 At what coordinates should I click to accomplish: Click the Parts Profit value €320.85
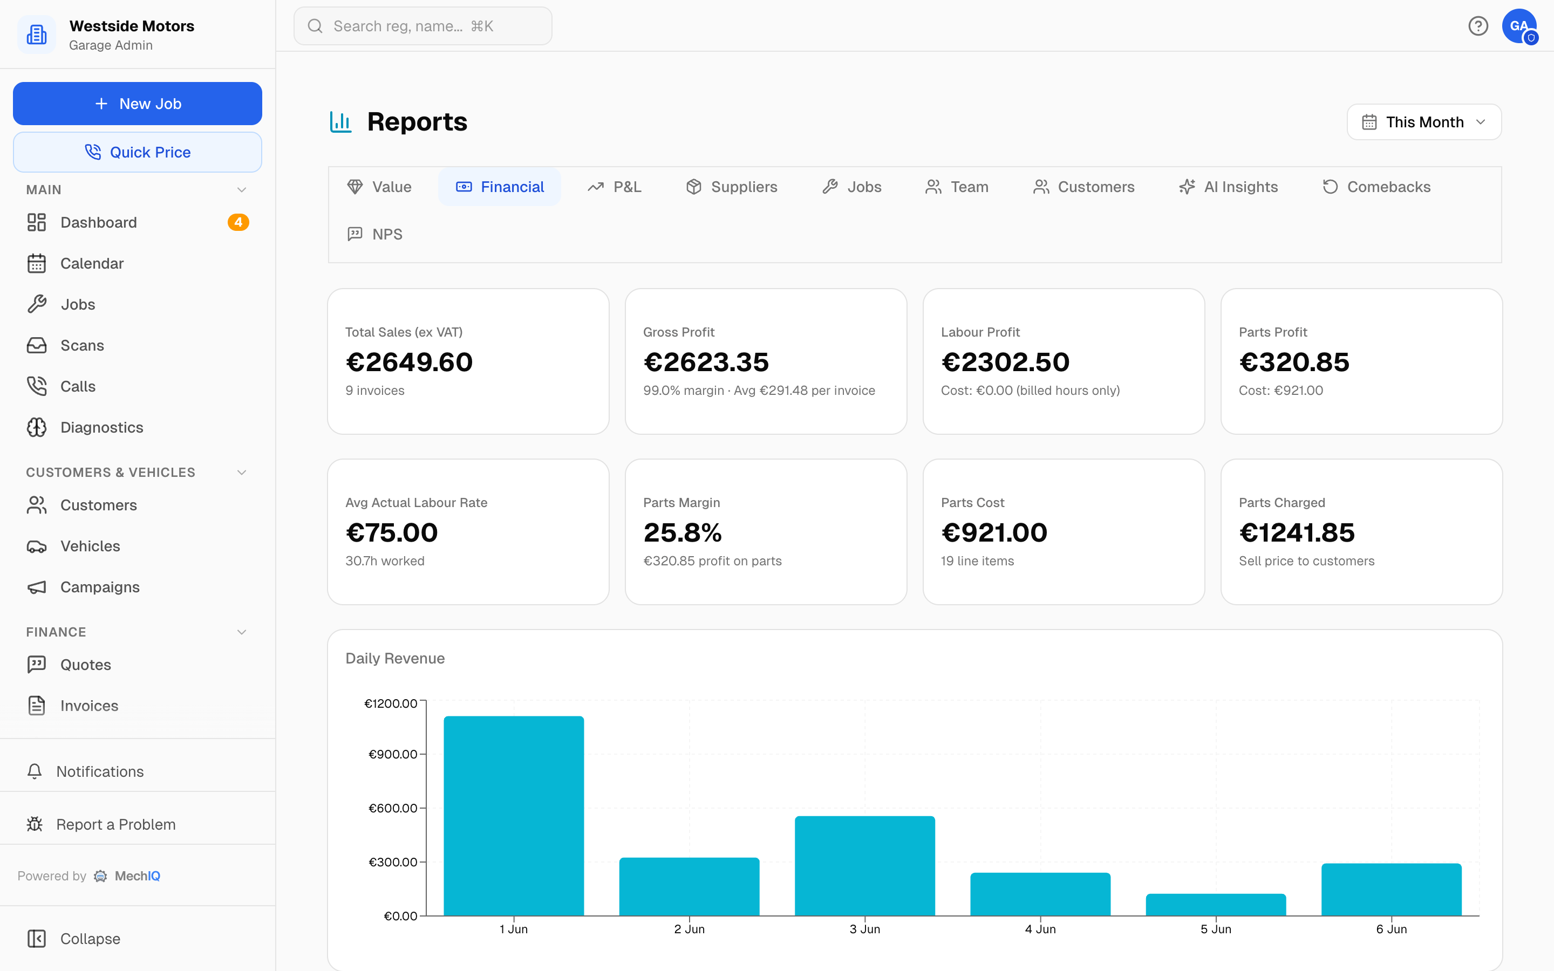point(1294,362)
